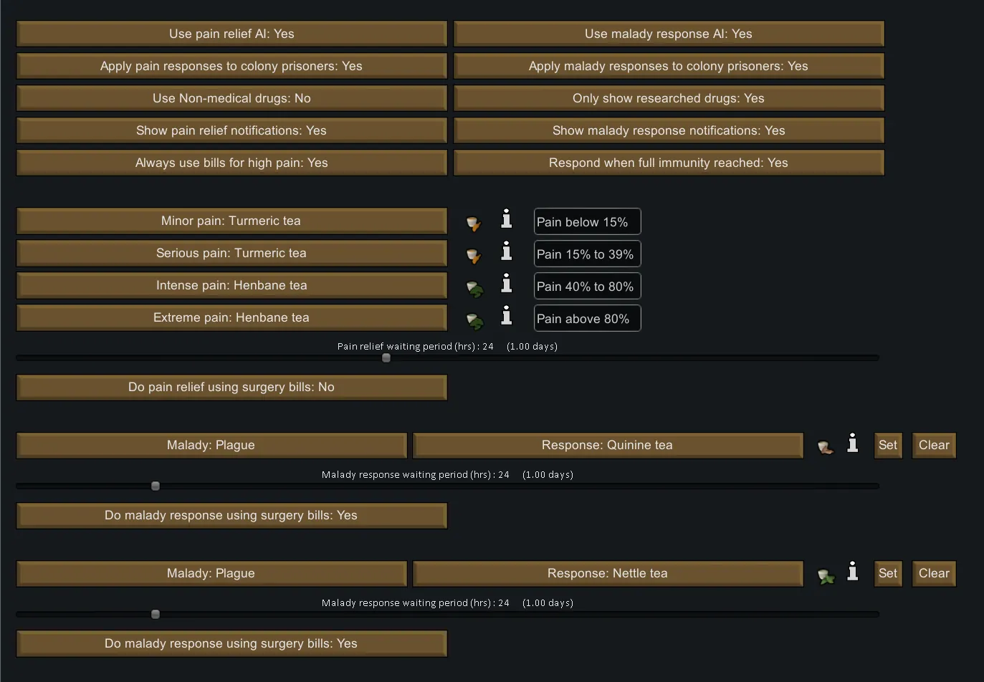The image size is (984, 682).
Task: Open info icon for Intense pain Henbane tea
Action: point(506,284)
